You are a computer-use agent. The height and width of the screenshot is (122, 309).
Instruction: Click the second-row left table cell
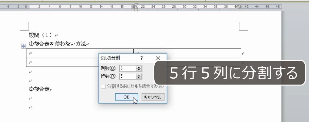tap(62, 63)
